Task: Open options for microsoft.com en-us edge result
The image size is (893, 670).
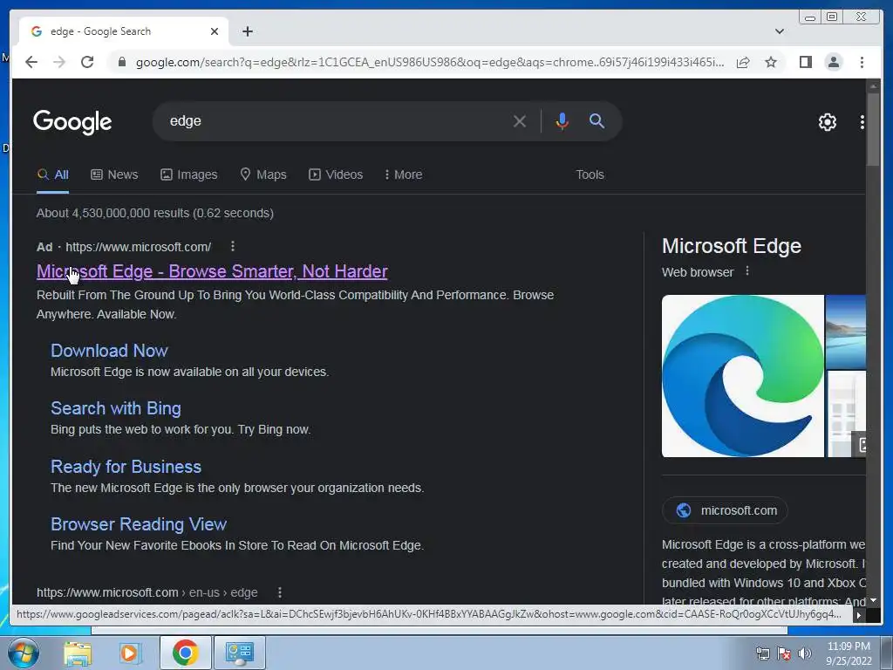Action: (x=280, y=592)
